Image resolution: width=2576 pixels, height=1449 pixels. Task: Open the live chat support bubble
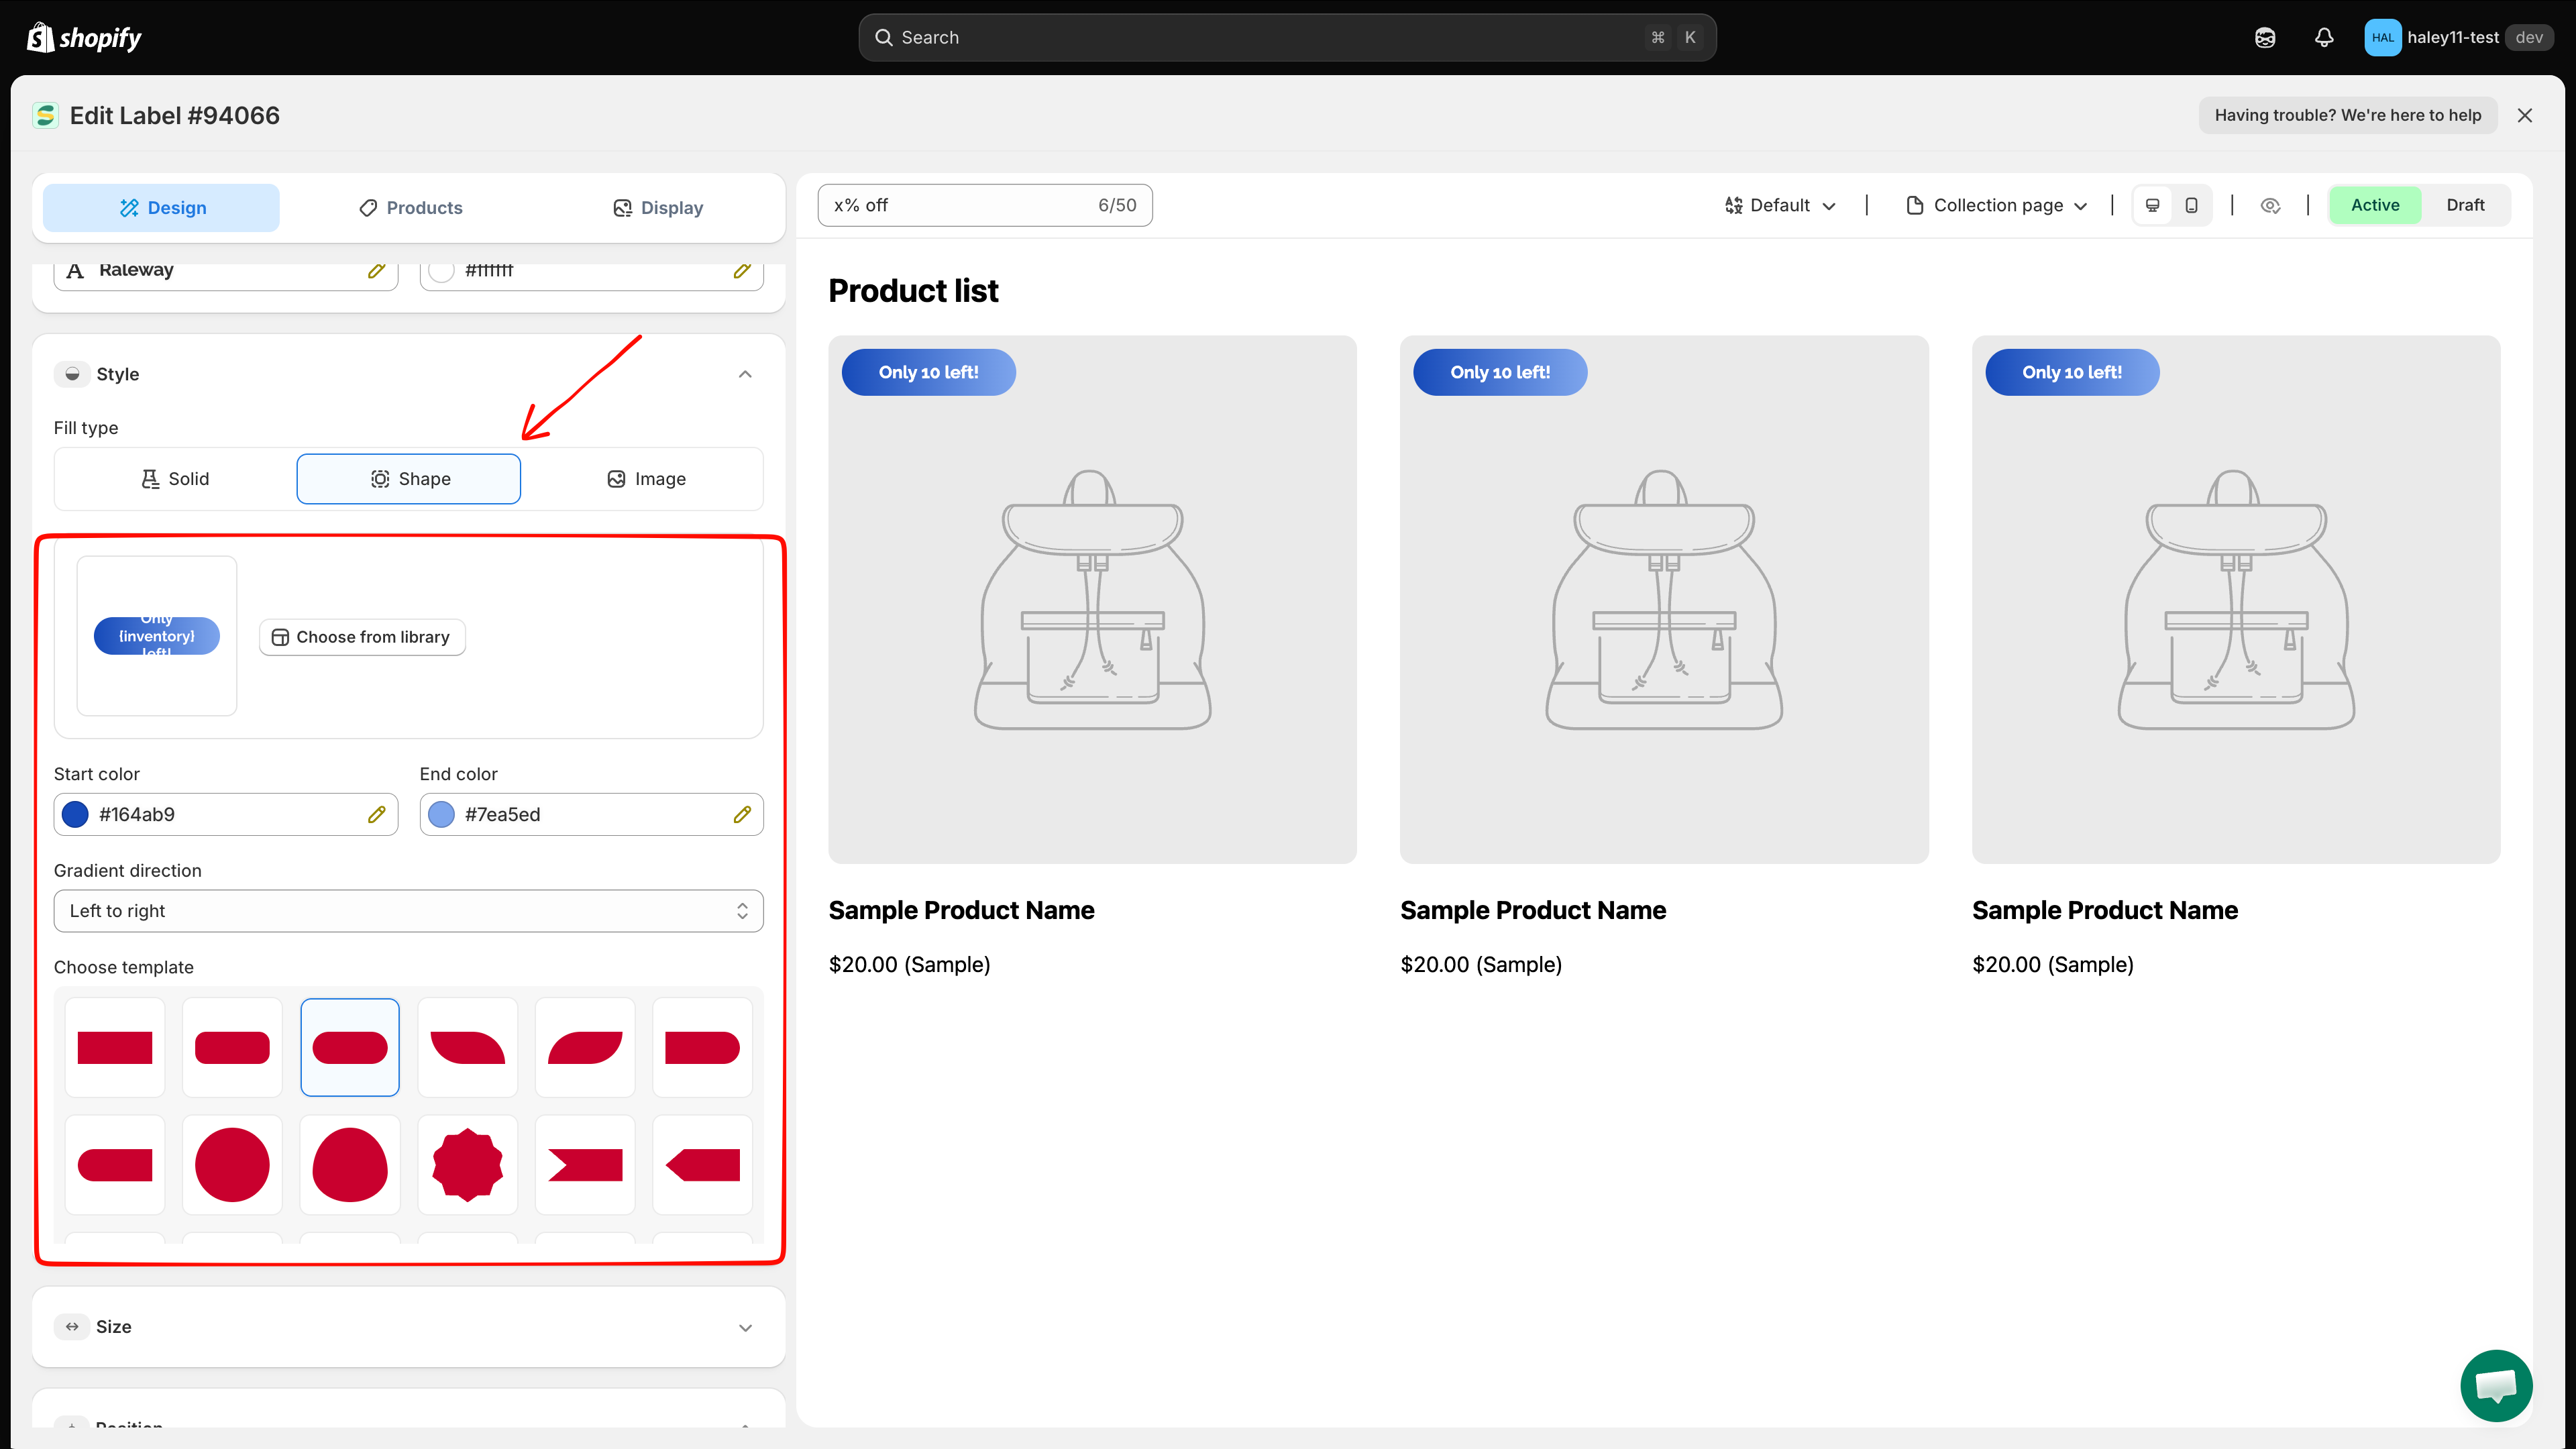pos(2496,1385)
